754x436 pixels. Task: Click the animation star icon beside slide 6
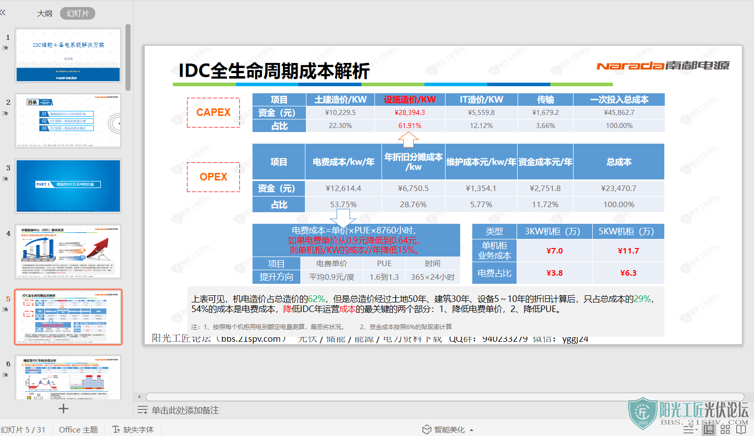[x=6, y=375]
